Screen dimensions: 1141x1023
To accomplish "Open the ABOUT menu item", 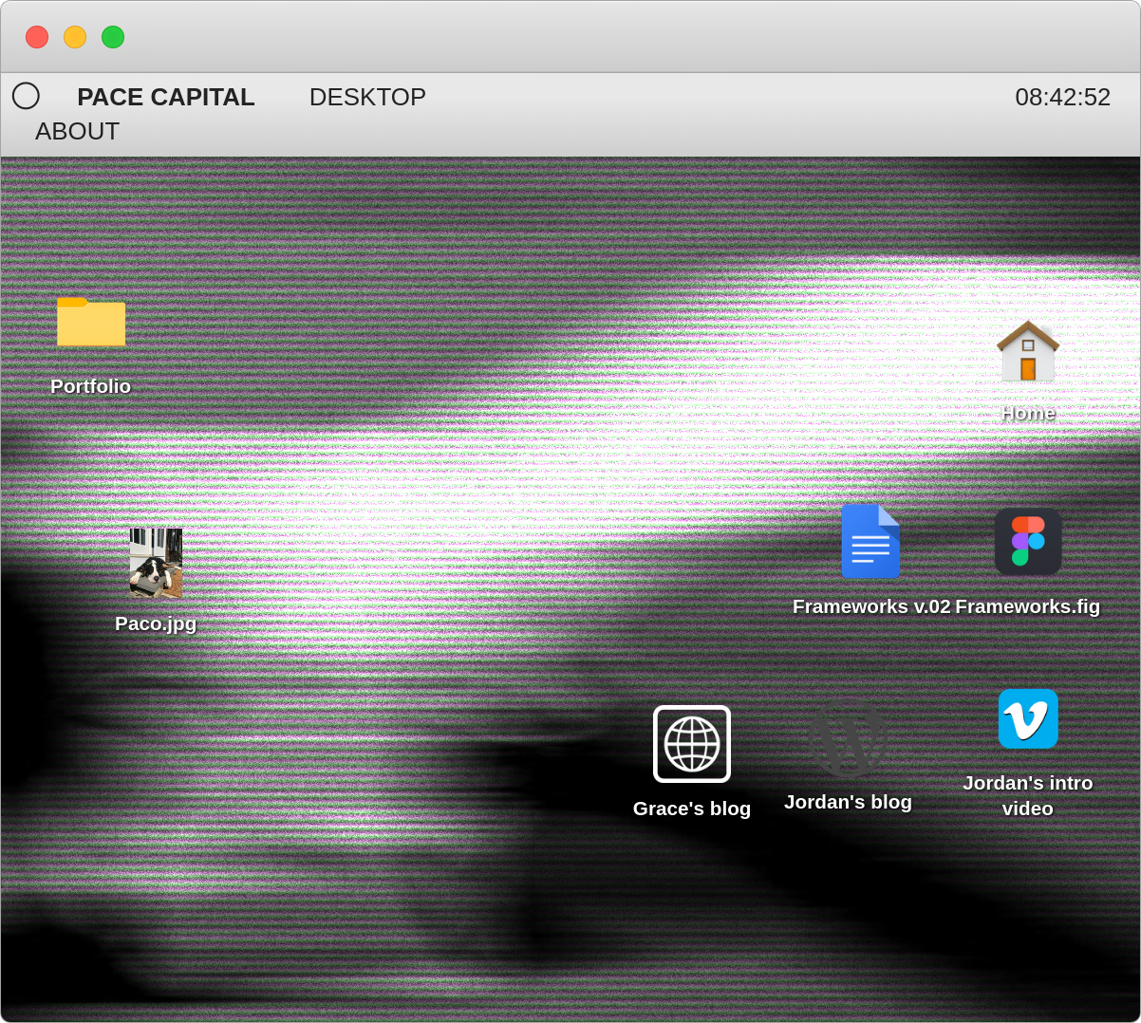I will click(77, 131).
